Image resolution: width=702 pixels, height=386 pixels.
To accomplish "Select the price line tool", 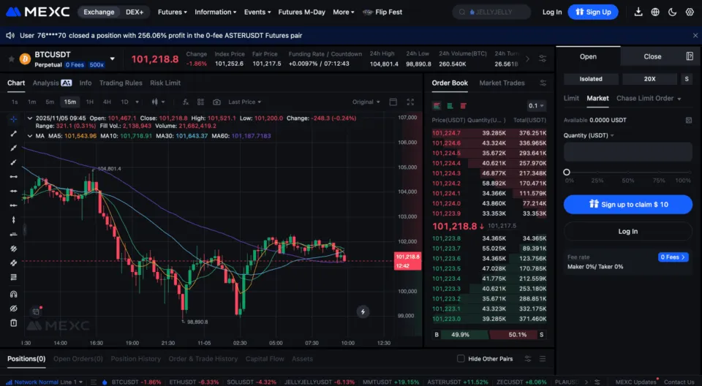I will point(13,234).
